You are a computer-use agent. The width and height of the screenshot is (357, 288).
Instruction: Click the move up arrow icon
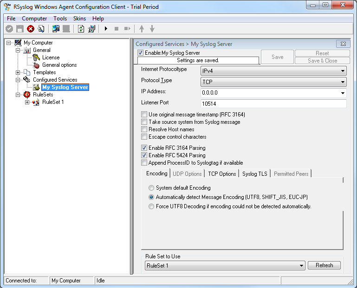[142, 29]
